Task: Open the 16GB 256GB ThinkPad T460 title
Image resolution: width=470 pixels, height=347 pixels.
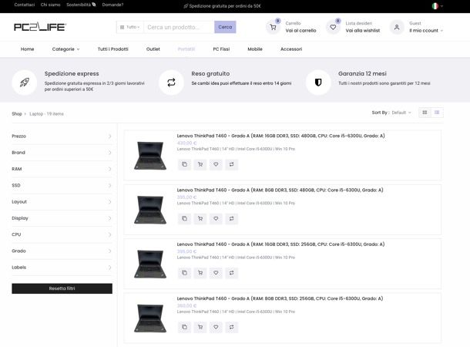Action: coord(280,244)
